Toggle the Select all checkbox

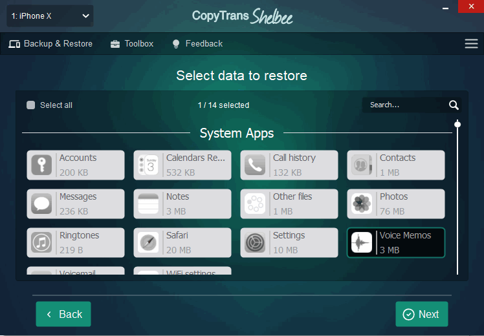(x=30, y=105)
